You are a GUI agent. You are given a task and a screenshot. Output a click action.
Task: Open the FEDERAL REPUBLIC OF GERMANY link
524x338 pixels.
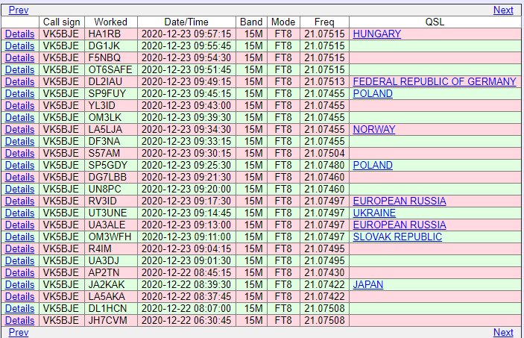pos(435,81)
